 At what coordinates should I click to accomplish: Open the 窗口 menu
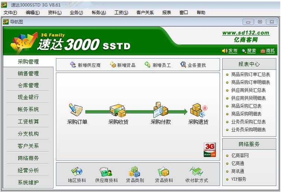point(184,13)
